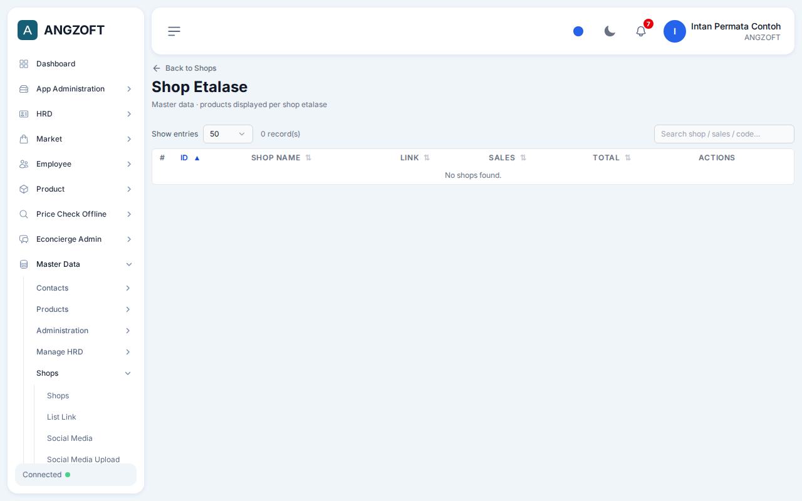Sort by Total column icon
802x501 pixels.
(628, 158)
